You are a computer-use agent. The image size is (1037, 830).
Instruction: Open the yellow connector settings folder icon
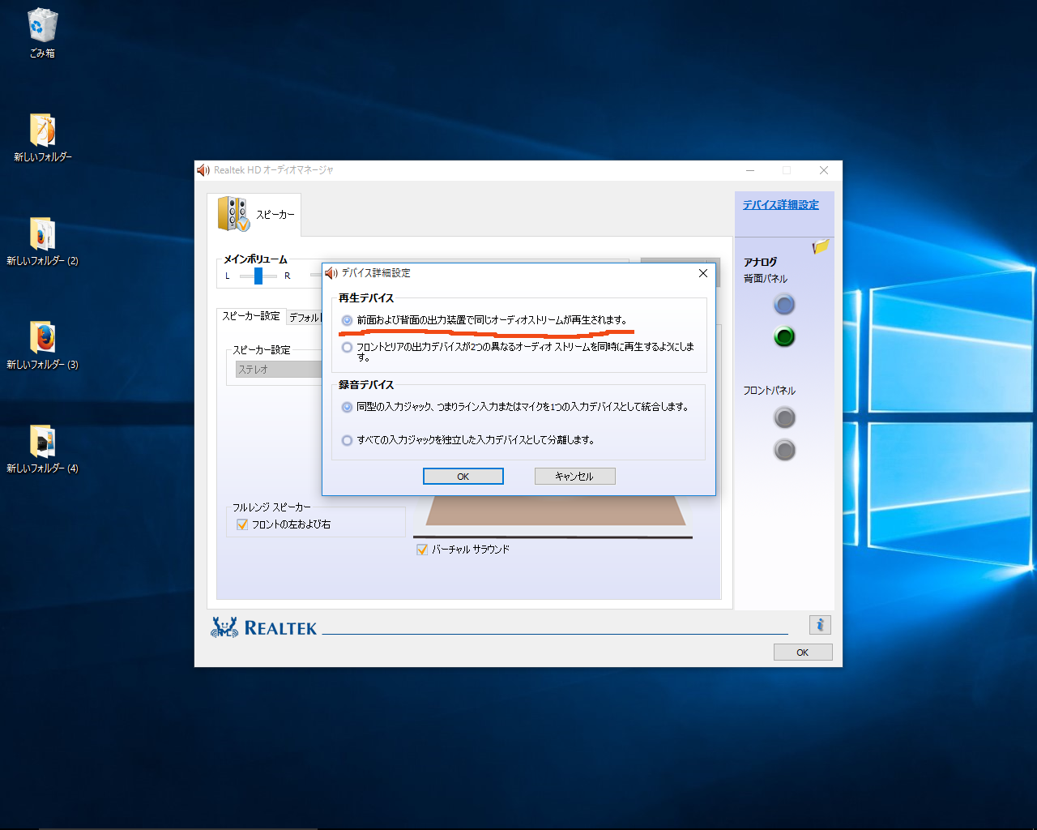tap(821, 246)
